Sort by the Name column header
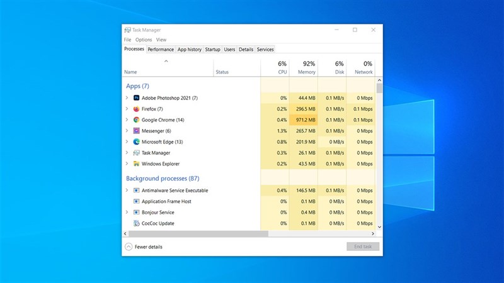The height and width of the screenshot is (283, 504). pos(168,68)
